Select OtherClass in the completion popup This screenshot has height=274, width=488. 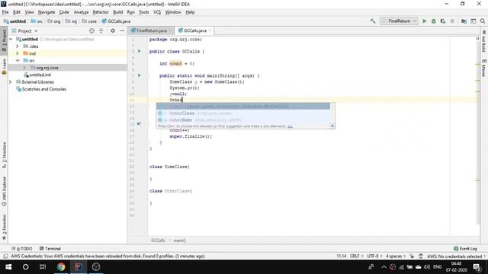[243, 113]
